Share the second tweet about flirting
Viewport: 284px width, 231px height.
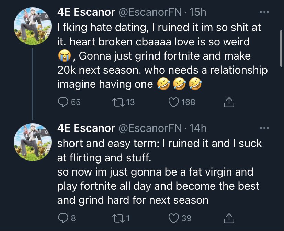pos(229,218)
